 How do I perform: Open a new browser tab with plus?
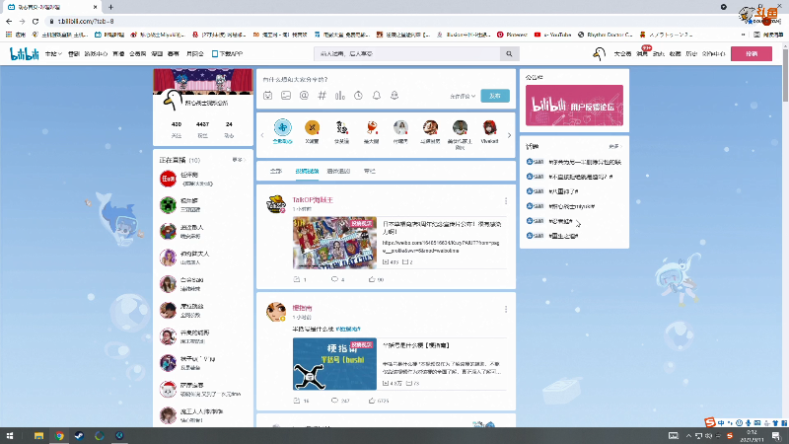[110, 7]
